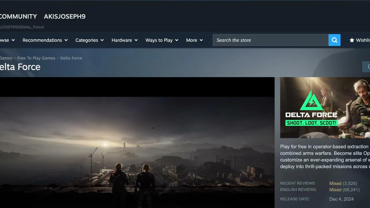Focus the Search the store field

(271, 40)
